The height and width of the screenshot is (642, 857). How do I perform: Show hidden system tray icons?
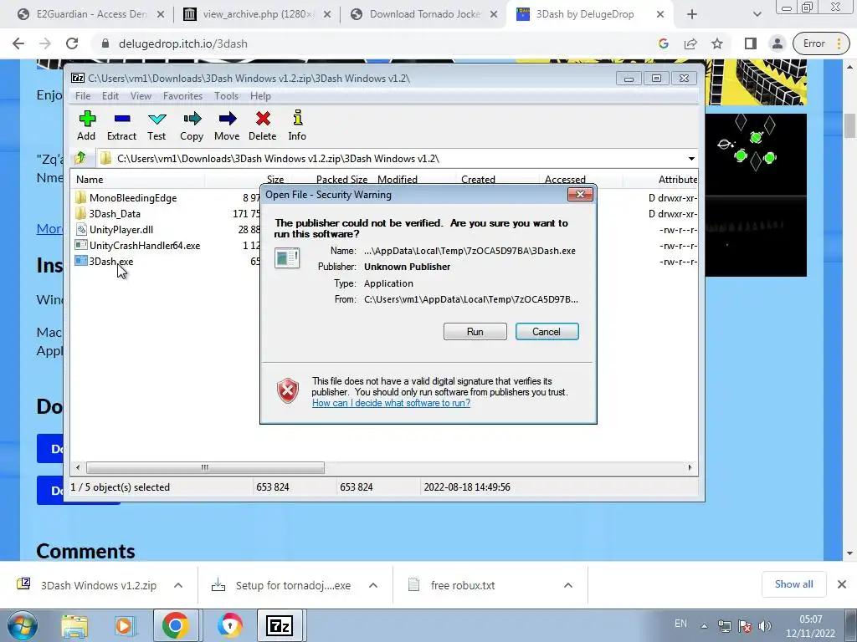[704, 626]
